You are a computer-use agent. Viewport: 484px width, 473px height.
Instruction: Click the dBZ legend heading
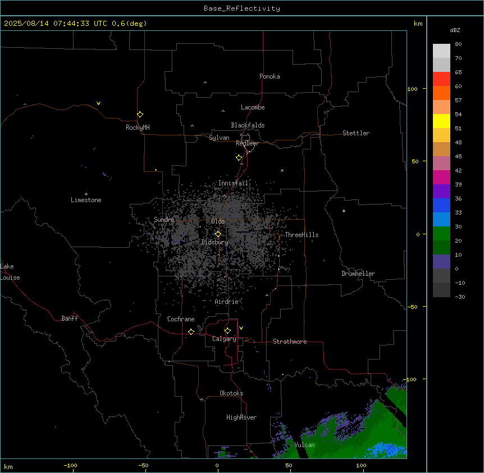point(455,30)
